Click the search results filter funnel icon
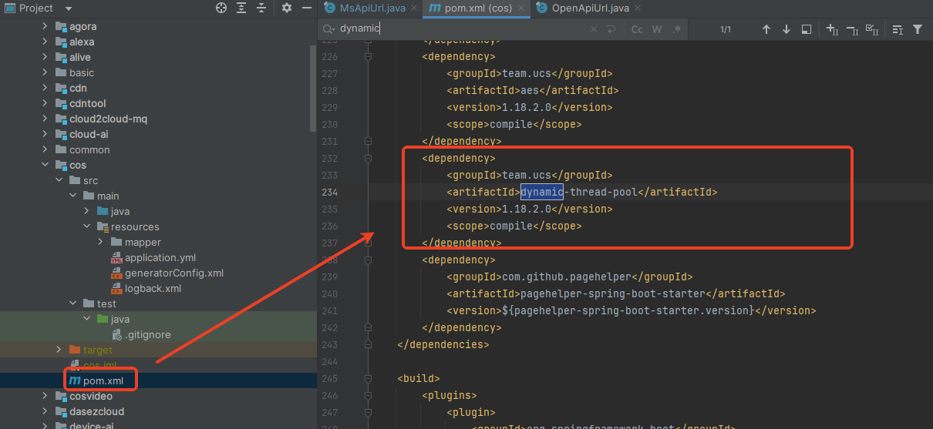This screenshot has width=933, height=429. tap(918, 29)
